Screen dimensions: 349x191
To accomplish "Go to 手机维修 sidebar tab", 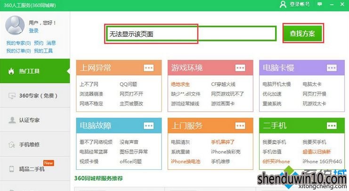I will pos(35,144).
